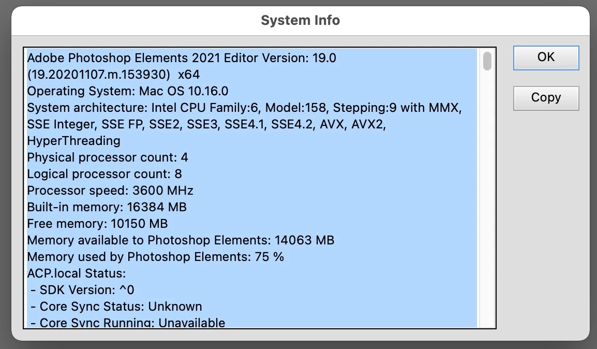
Task: Click the '- SDK Version: ^0' line
Action: 82,290
